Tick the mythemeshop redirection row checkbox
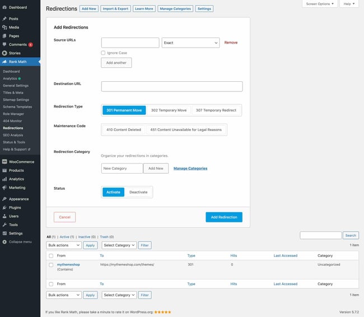364x317 pixels. [x=51, y=264]
